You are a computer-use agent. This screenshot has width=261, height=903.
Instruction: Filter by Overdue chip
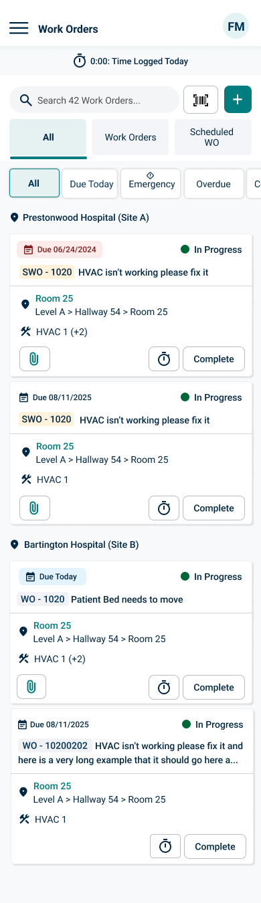[x=213, y=184]
